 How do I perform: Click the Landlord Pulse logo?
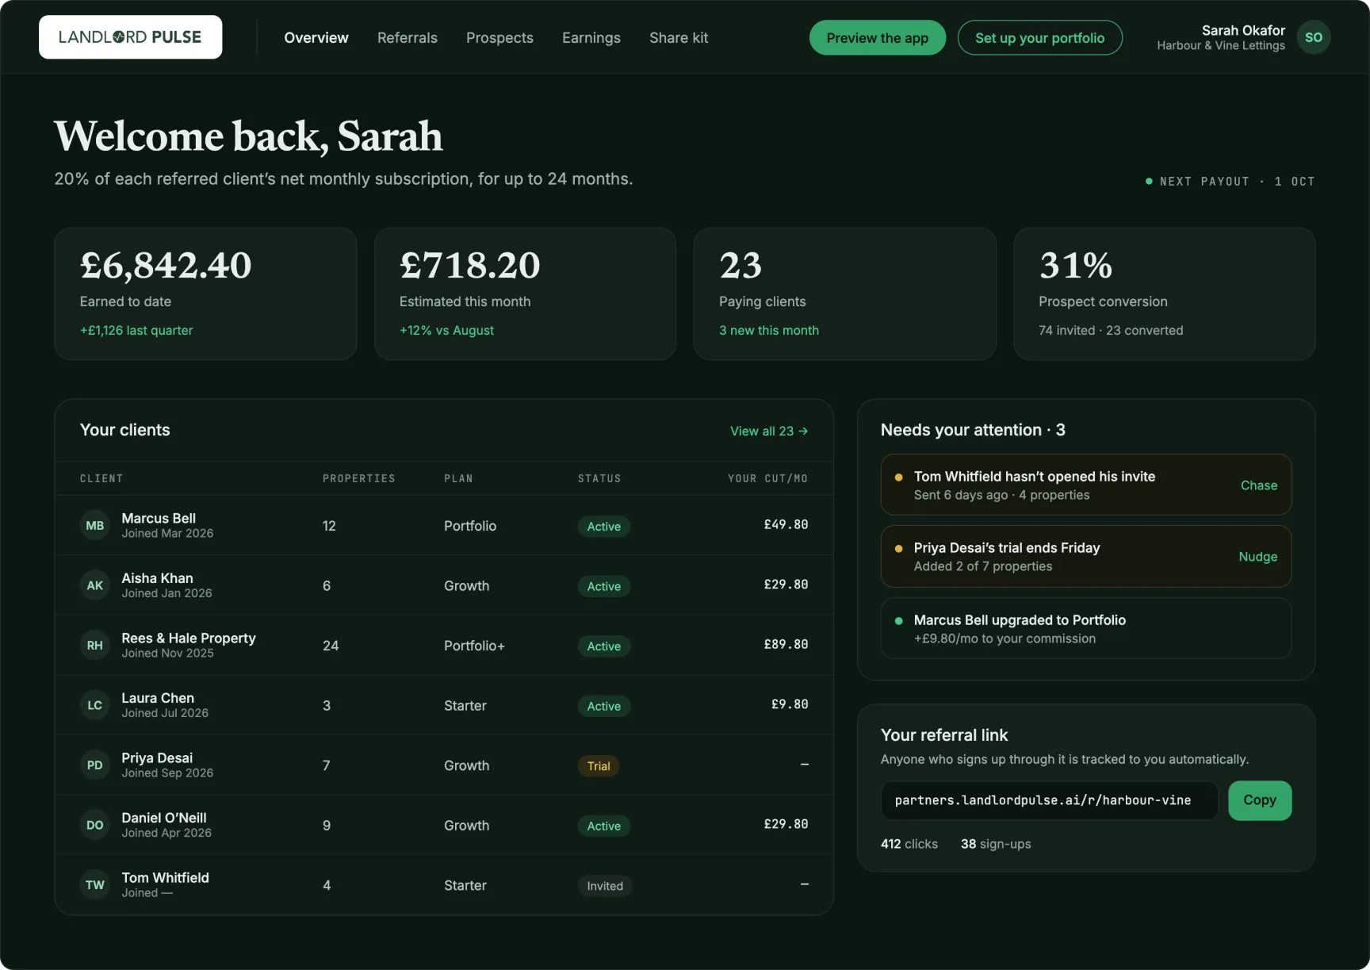[x=130, y=37]
